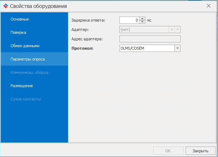Decrease Задержка ответа with down arrow

click(142, 22)
